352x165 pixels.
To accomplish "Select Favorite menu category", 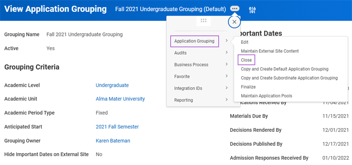I will [182, 76].
